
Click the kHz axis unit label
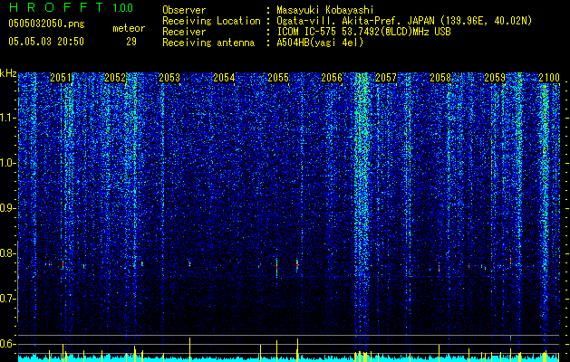(8, 73)
